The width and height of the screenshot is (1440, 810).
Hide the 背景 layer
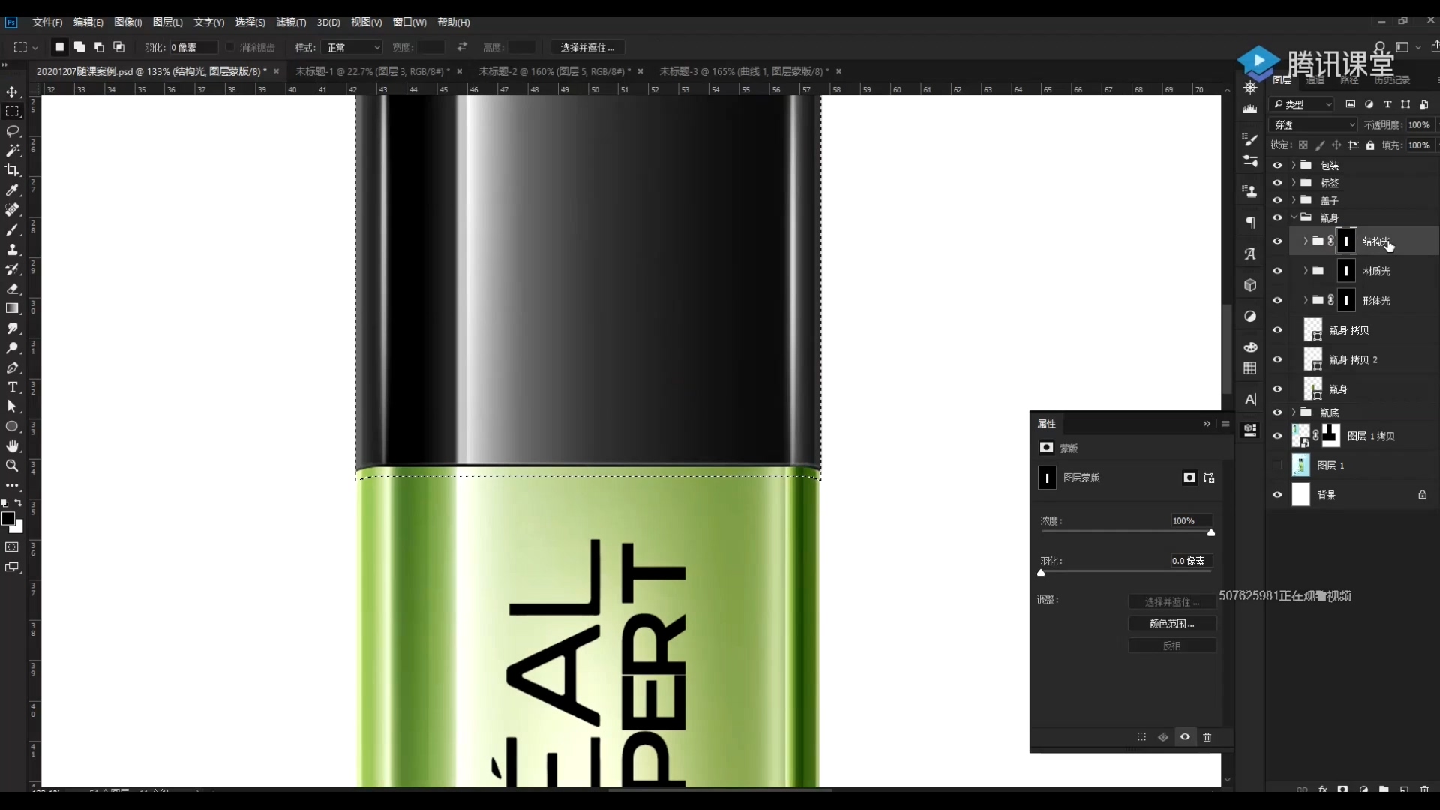[x=1277, y=495]
